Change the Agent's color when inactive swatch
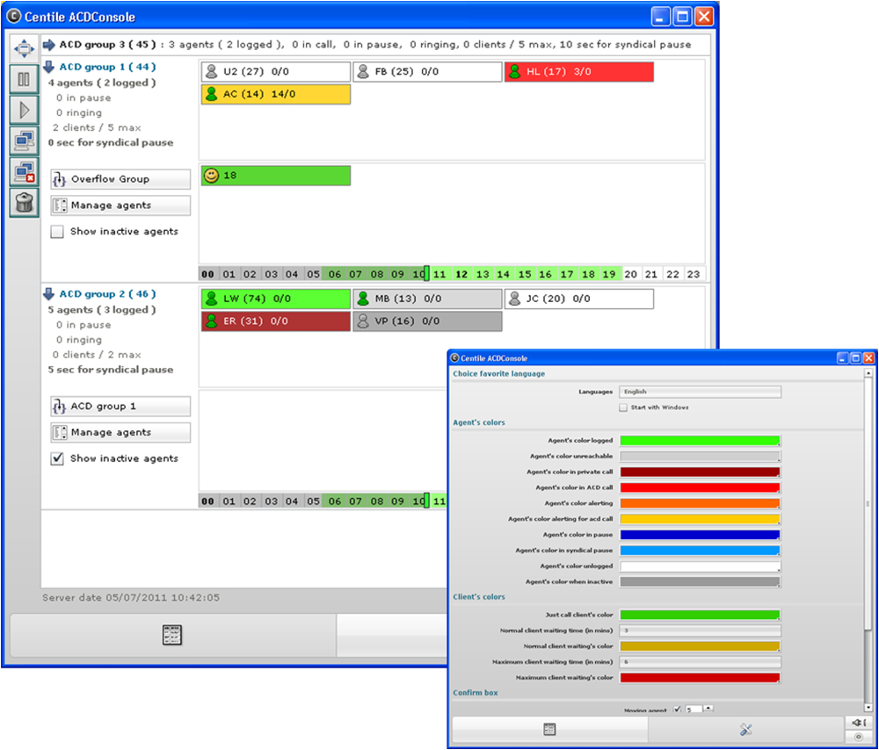Image resolution: width=879 pixels, height=750 pixels. click(700, 581)
